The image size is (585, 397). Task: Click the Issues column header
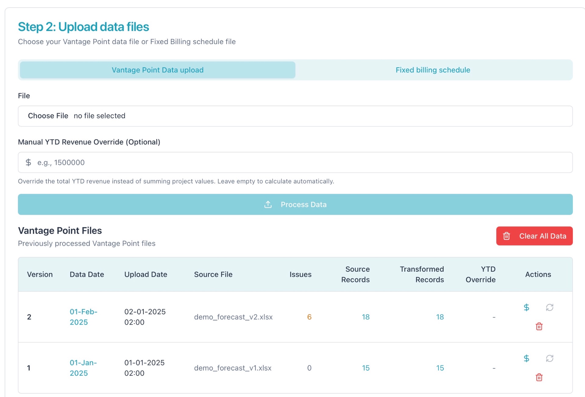(x=300, y=274)
